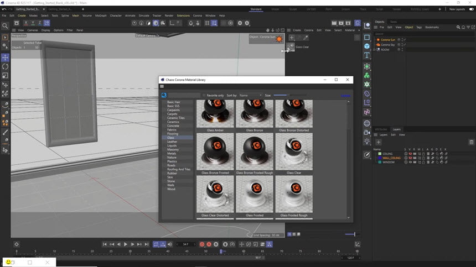Go to end of animation

[146, 244]
